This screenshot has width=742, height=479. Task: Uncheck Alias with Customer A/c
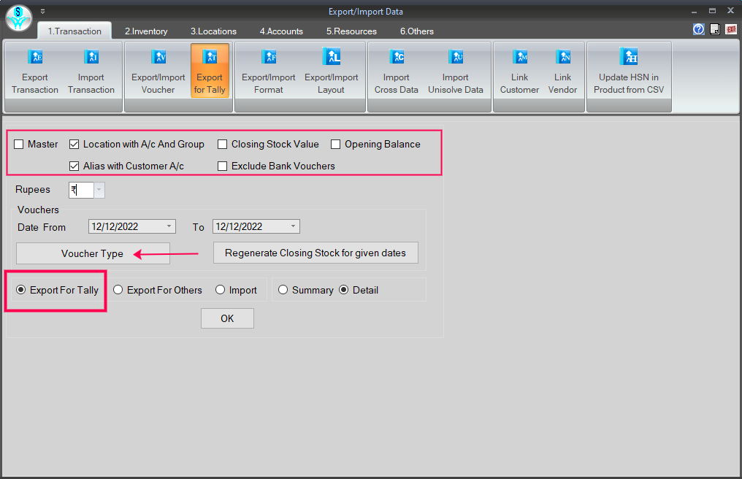(x=74, y=166)
